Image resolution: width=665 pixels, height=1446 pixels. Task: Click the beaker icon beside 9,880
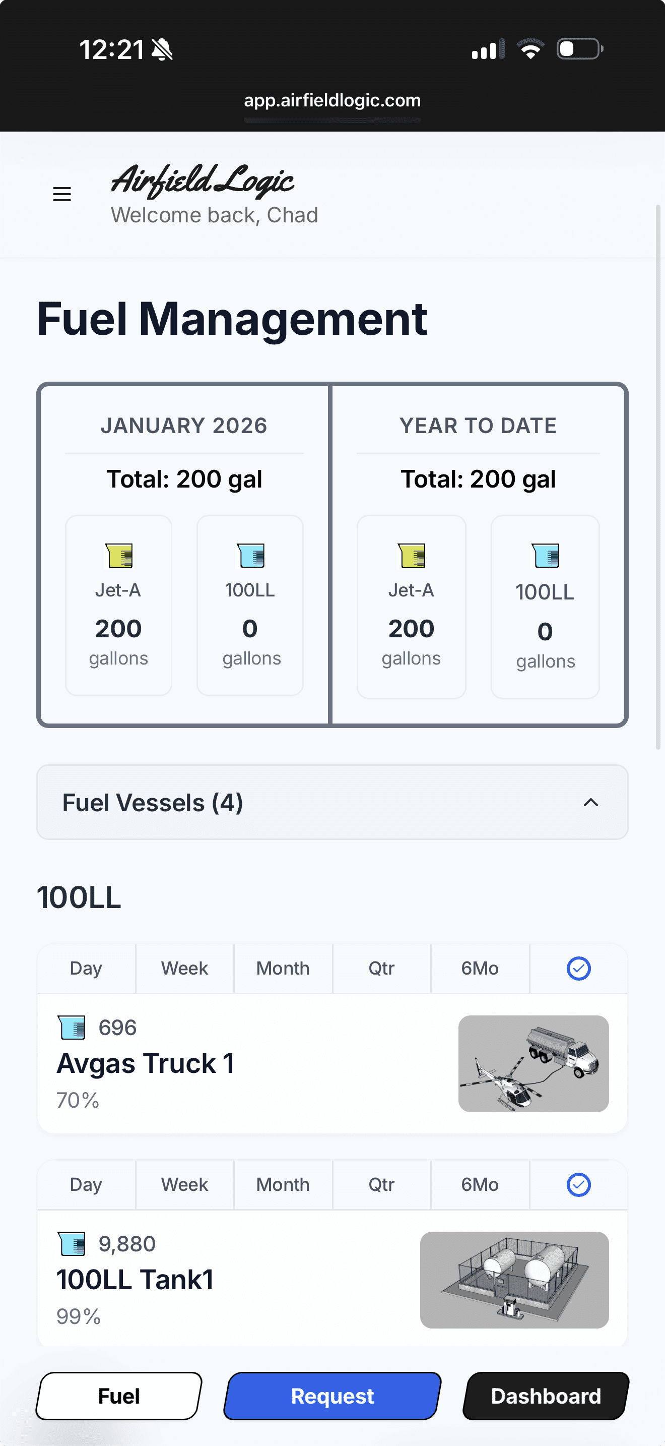click(72, 1243)
